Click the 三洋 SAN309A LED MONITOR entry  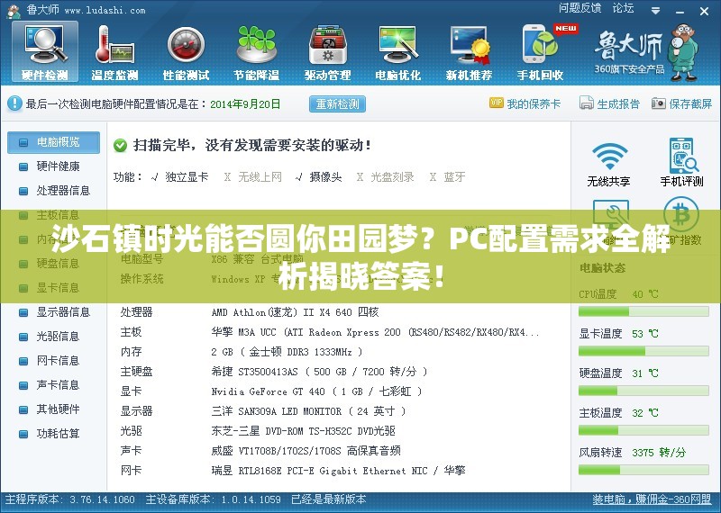coord(308,411)
